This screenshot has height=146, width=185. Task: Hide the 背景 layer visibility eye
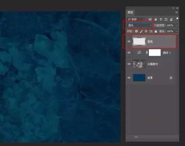pos(129,78)
